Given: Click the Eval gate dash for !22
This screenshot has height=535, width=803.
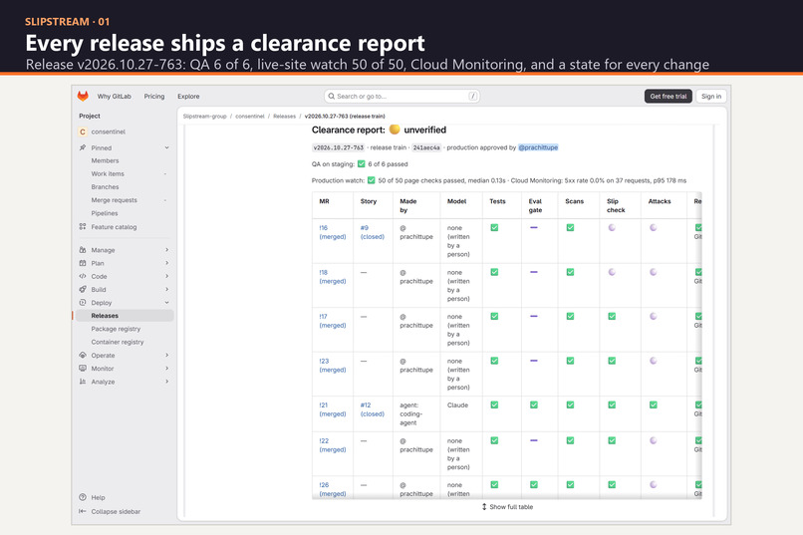Looking at the screenshot, I should pyautogui.click(x=534, y=440).
